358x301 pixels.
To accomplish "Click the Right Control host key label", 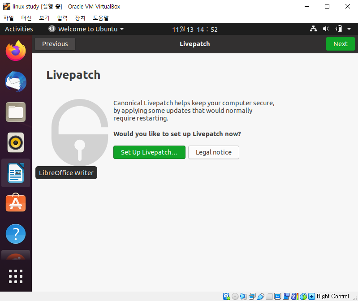I will (332, 296).
